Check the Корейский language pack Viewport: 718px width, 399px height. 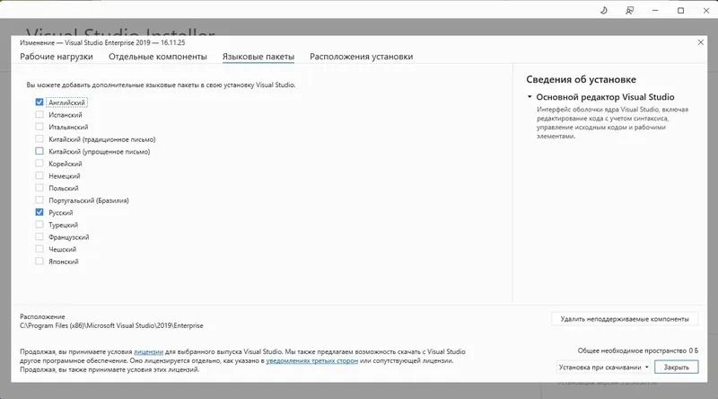(x=39, y=164)
